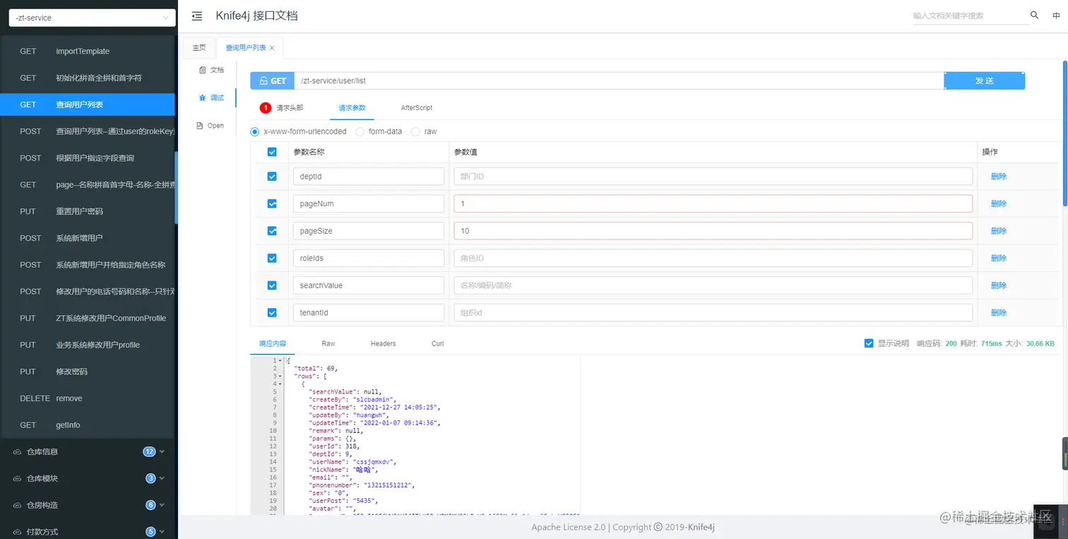This screenshot has height=539, width=1068.
Task: Click cloud icon beside 仓库信息
Action: (18, 451)
